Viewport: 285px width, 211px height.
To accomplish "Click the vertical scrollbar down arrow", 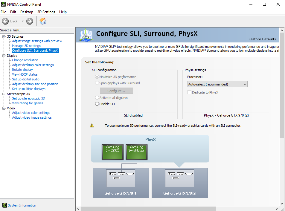I will [x=282, y=204].
